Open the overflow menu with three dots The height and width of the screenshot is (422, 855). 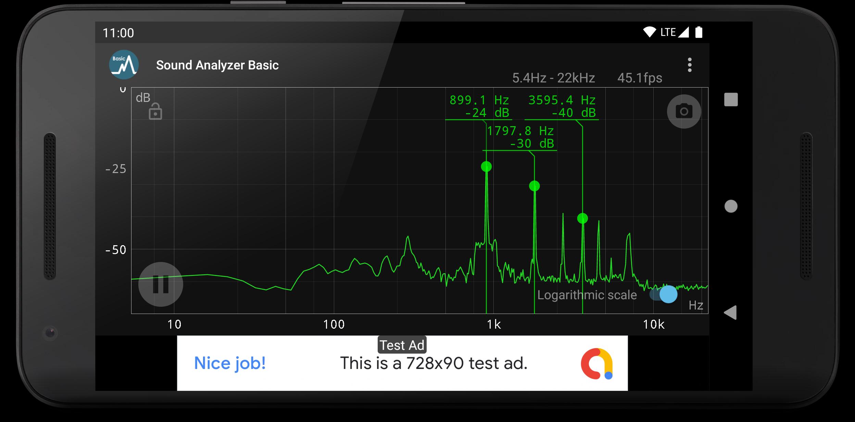click(x=690, y=65)
